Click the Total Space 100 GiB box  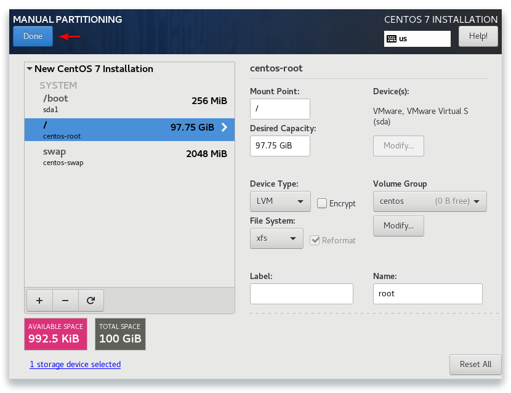pyautogui.click(x=120, y=334)
